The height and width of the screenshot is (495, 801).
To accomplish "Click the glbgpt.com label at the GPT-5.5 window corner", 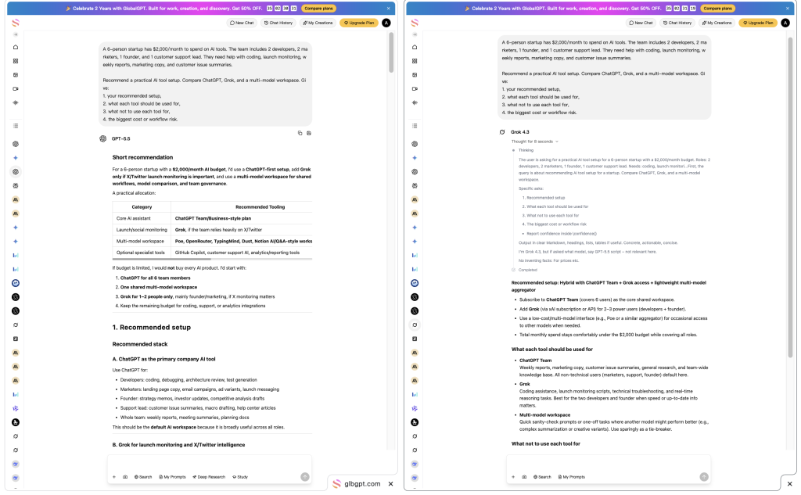I will (362, 484).
